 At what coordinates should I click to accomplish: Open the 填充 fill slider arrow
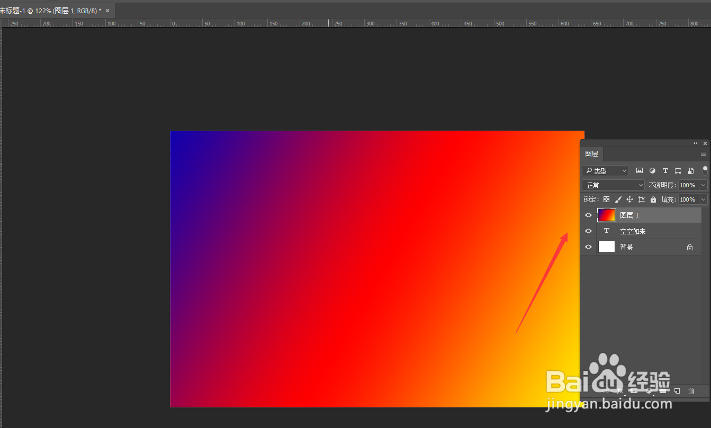tap(703, 199)
